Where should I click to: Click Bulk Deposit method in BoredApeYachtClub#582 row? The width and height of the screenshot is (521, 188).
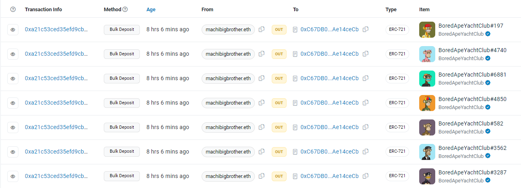pos(122,127)
